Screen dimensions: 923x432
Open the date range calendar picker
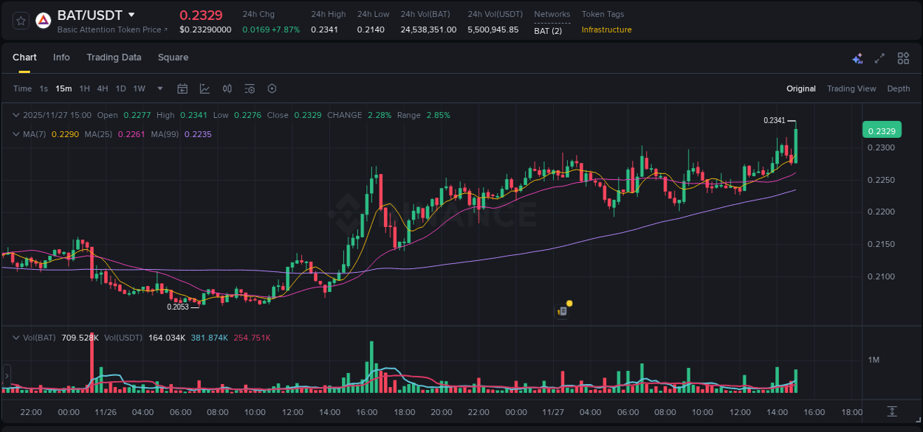[x=182, y=88]
